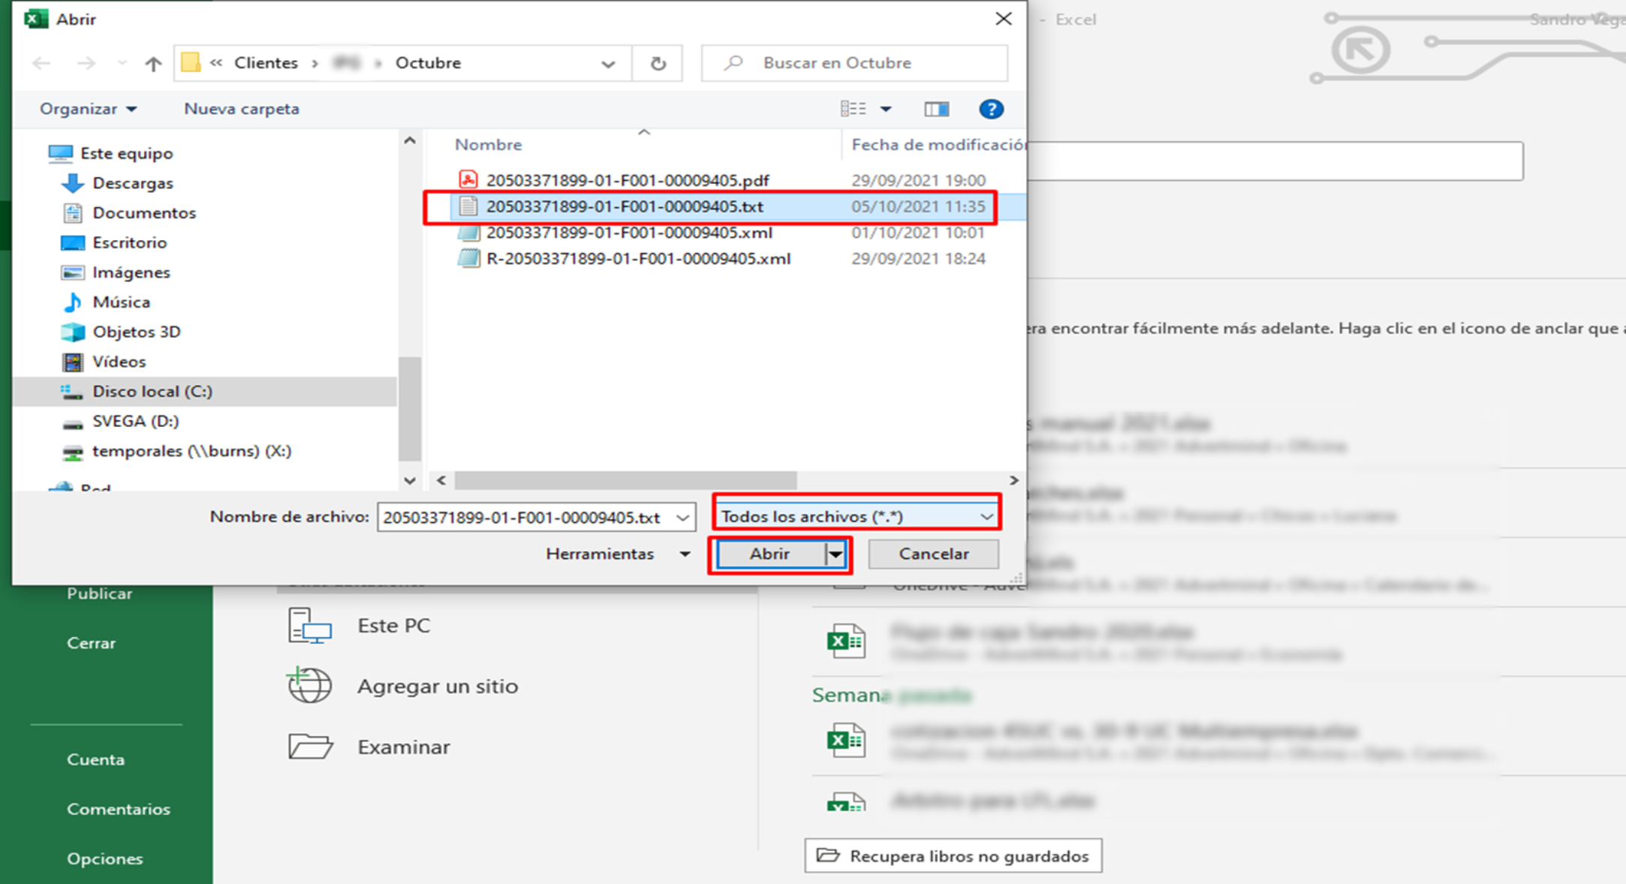Click the horizontal scrollbar in file list
This screenshot has width=1626, height=884.
point(625,480)
